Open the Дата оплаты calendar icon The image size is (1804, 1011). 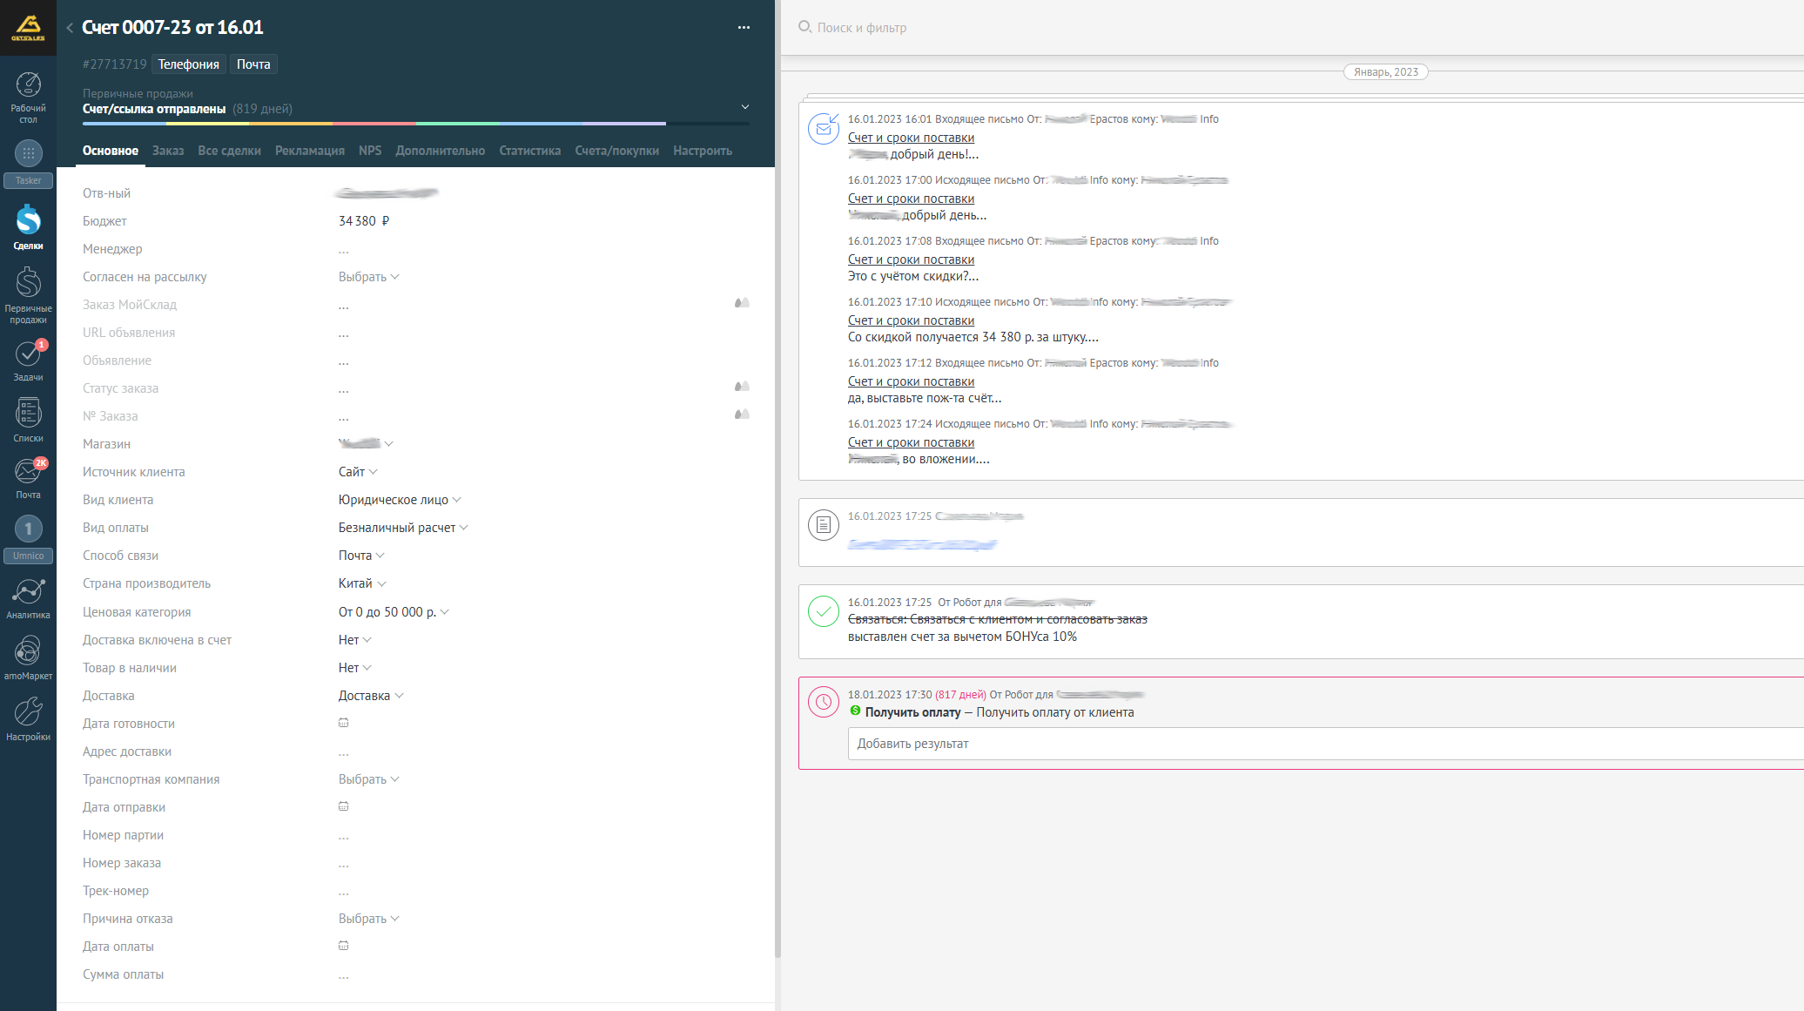(x=343, y=946)
